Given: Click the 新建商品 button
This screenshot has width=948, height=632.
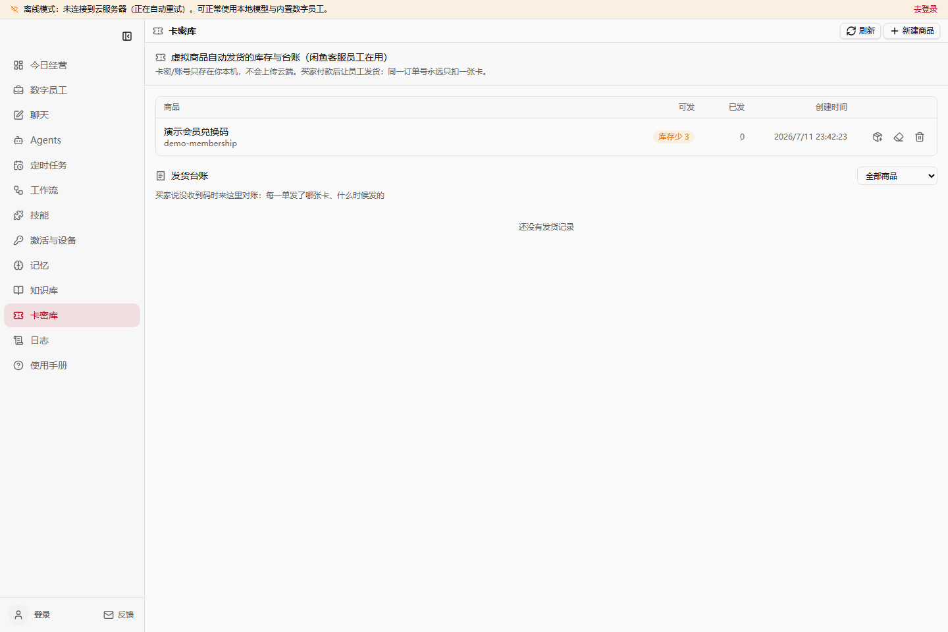Looking at the screenshot, I should click(912, 31).
